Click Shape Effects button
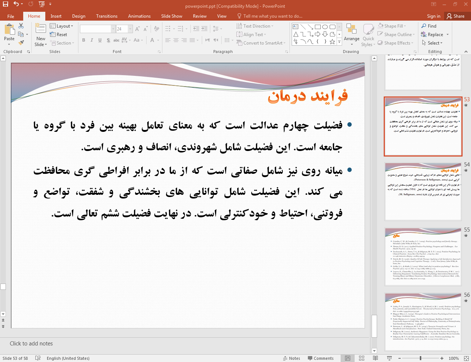 point(396,43)
